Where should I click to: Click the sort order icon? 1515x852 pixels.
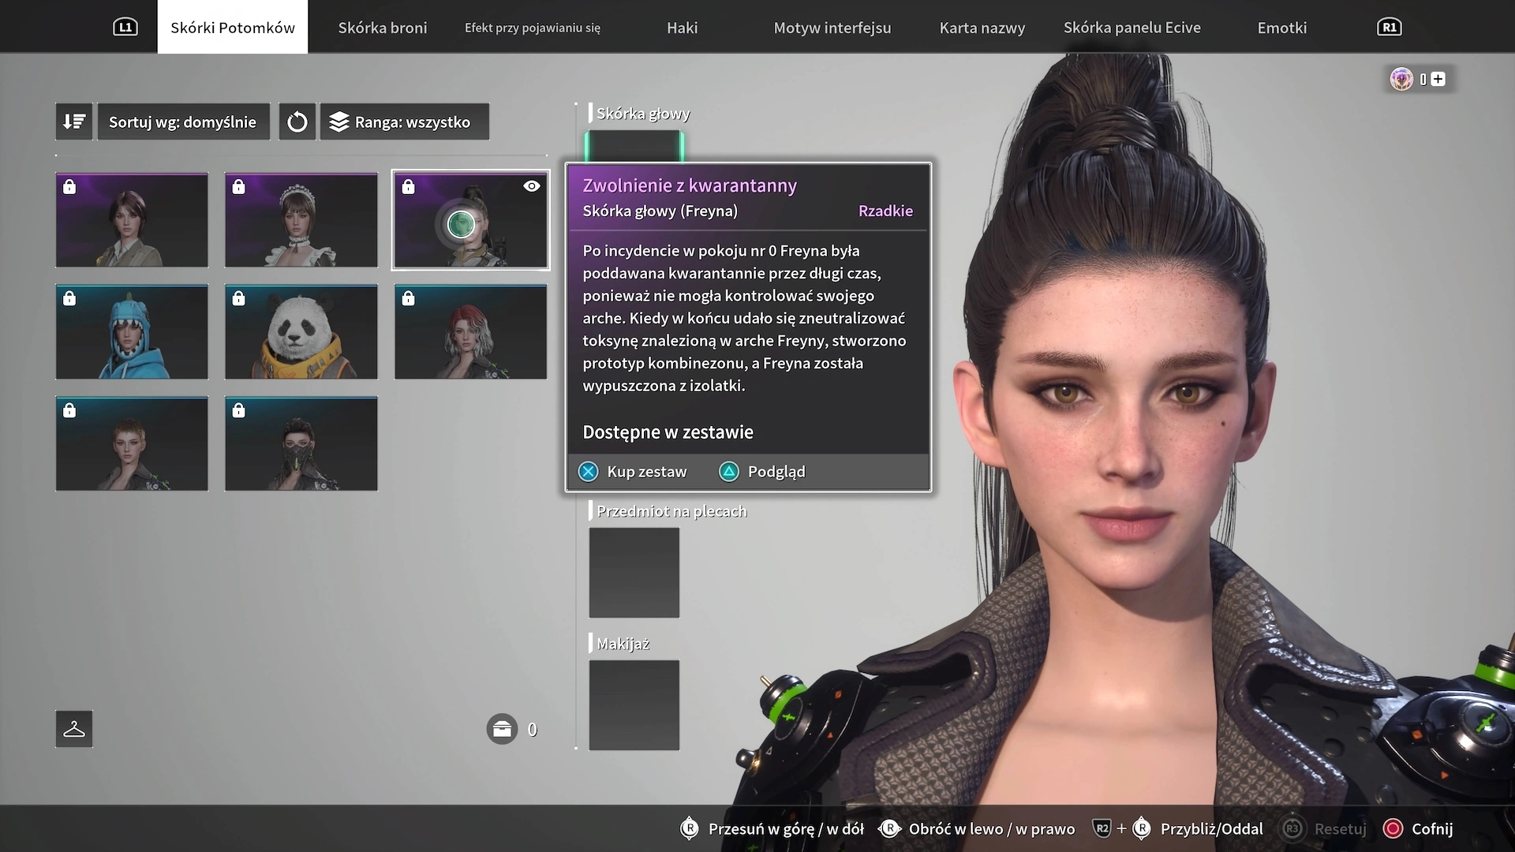[x=74, y=121]
